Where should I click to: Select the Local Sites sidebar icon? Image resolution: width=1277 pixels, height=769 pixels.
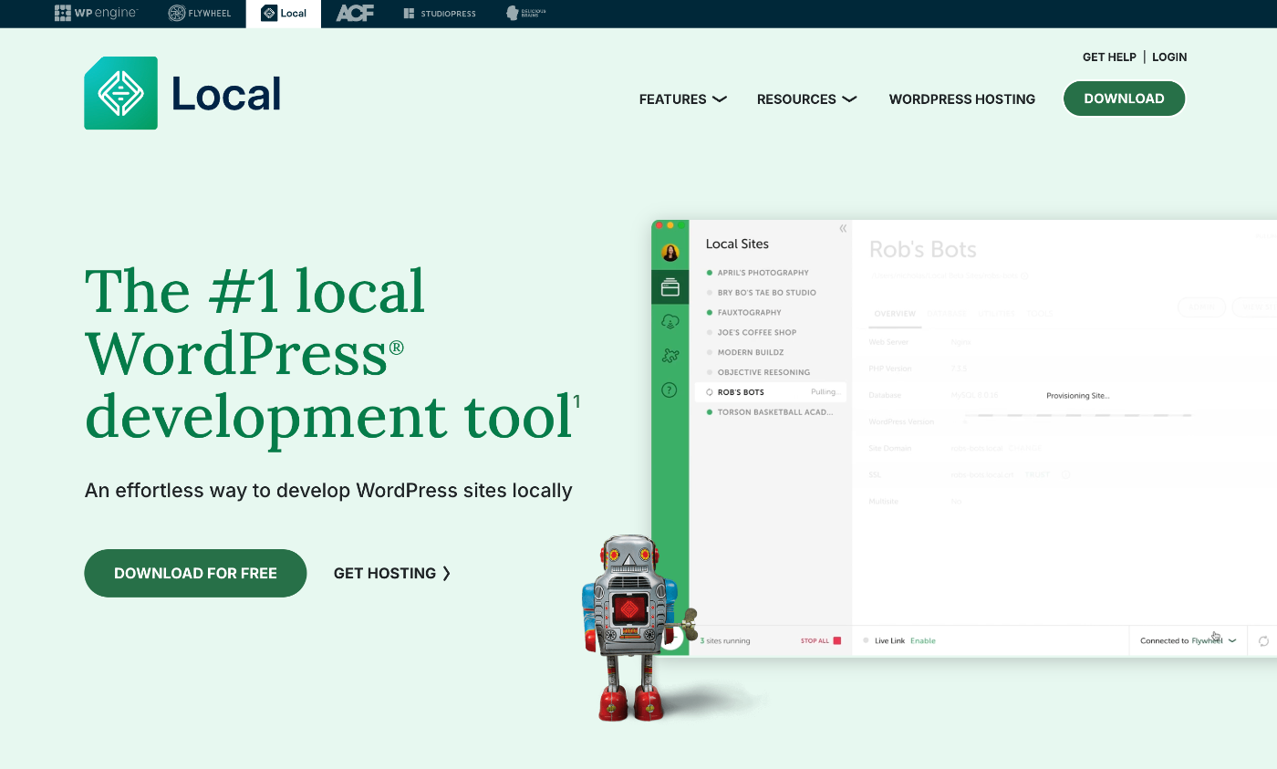coord(670,287)
